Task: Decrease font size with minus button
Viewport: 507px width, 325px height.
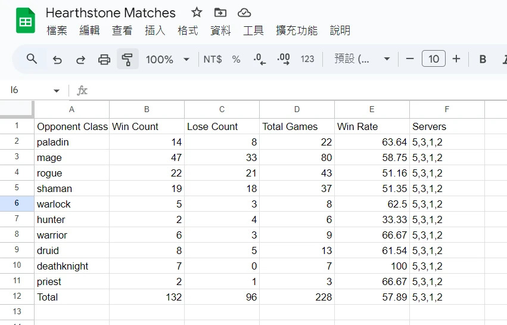Action: tap(410, 59)
